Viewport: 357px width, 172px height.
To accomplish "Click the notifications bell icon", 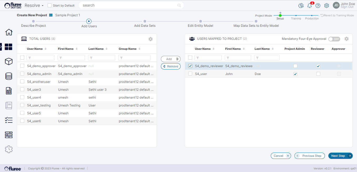I will 309,6.
